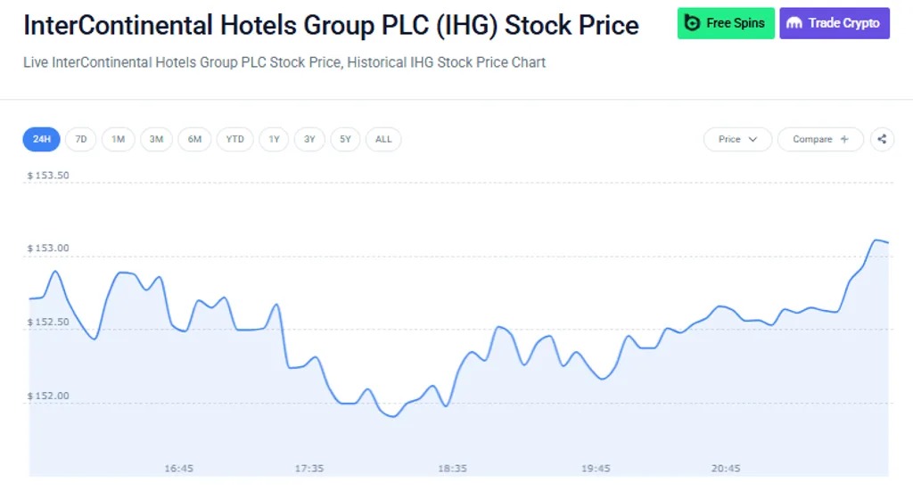
Task: Switch chart range to 7D
Action: click(81, 139)
